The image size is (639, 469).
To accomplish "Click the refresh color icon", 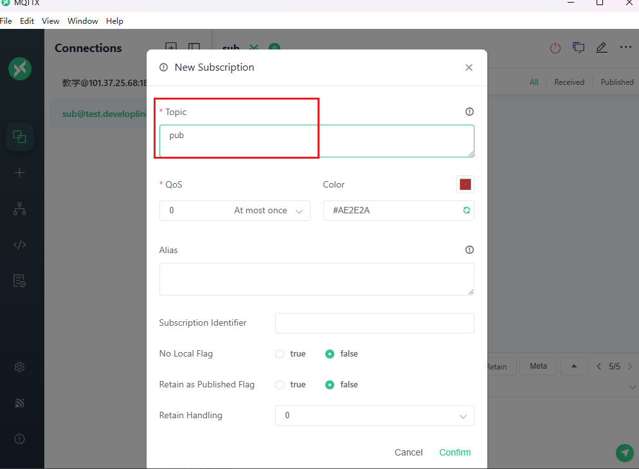I will 467,211.
